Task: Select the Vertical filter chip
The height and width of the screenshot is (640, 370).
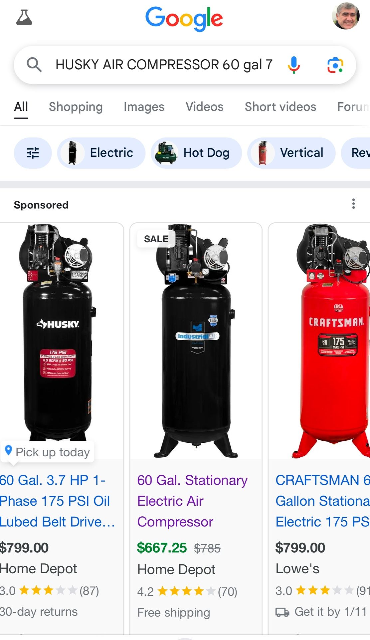Action: click(x=291, y=153)
